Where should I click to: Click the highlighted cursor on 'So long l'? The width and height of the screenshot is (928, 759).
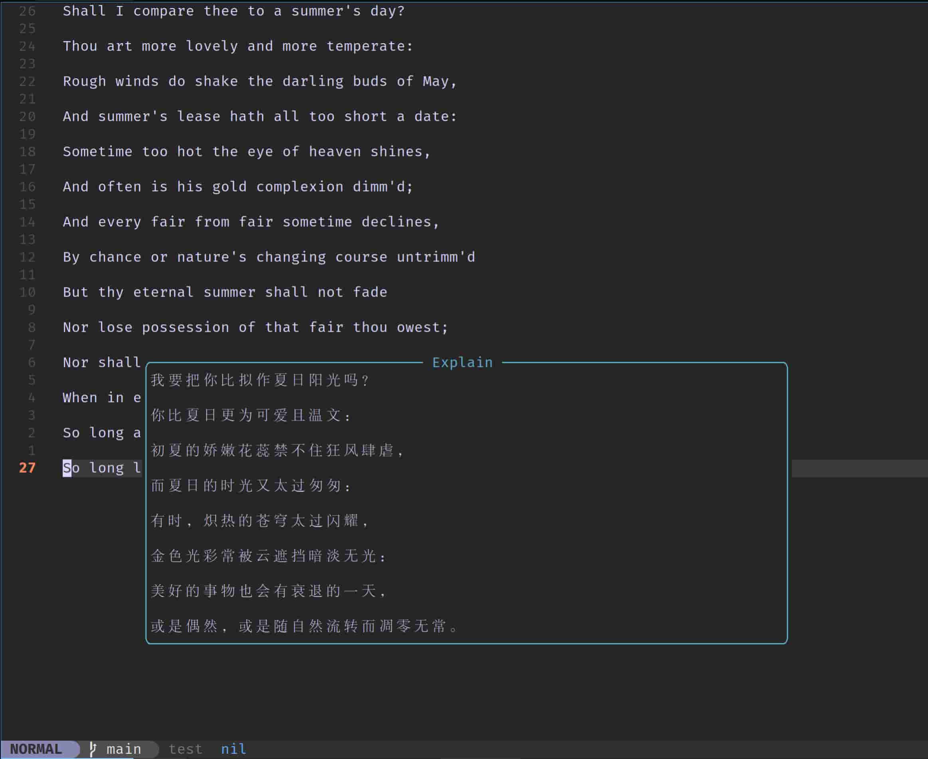point(67,468)
